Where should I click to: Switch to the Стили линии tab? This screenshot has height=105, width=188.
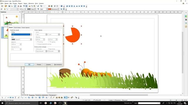[x=17, y=27]
